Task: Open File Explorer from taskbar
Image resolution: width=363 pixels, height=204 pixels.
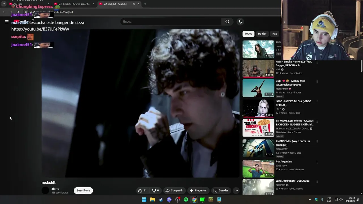Action: [152, 199]
